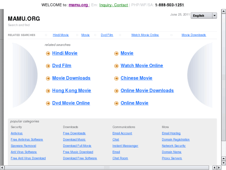226x170 pixels.
Task: Open the Chat link under Communications
Action: pyautogui.click(x=116, y=139)
